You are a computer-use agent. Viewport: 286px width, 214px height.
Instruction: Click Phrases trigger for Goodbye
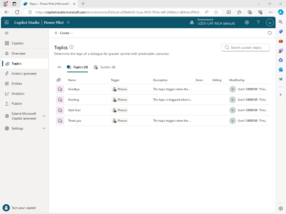click(x=120, y=89)
